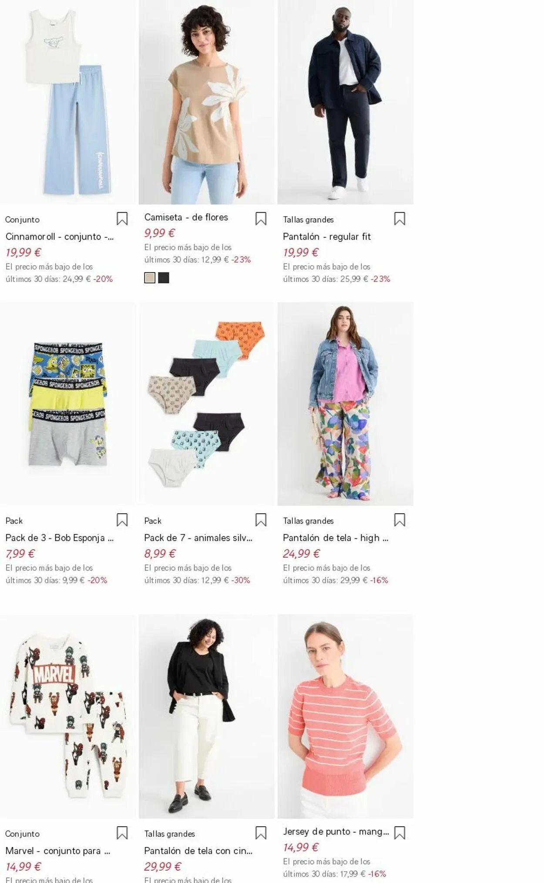Choose the black color swatch

[164, 278]
